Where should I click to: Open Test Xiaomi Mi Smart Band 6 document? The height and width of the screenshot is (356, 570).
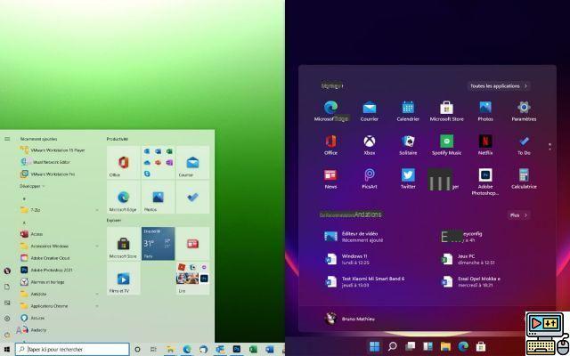tap(364, 281)
